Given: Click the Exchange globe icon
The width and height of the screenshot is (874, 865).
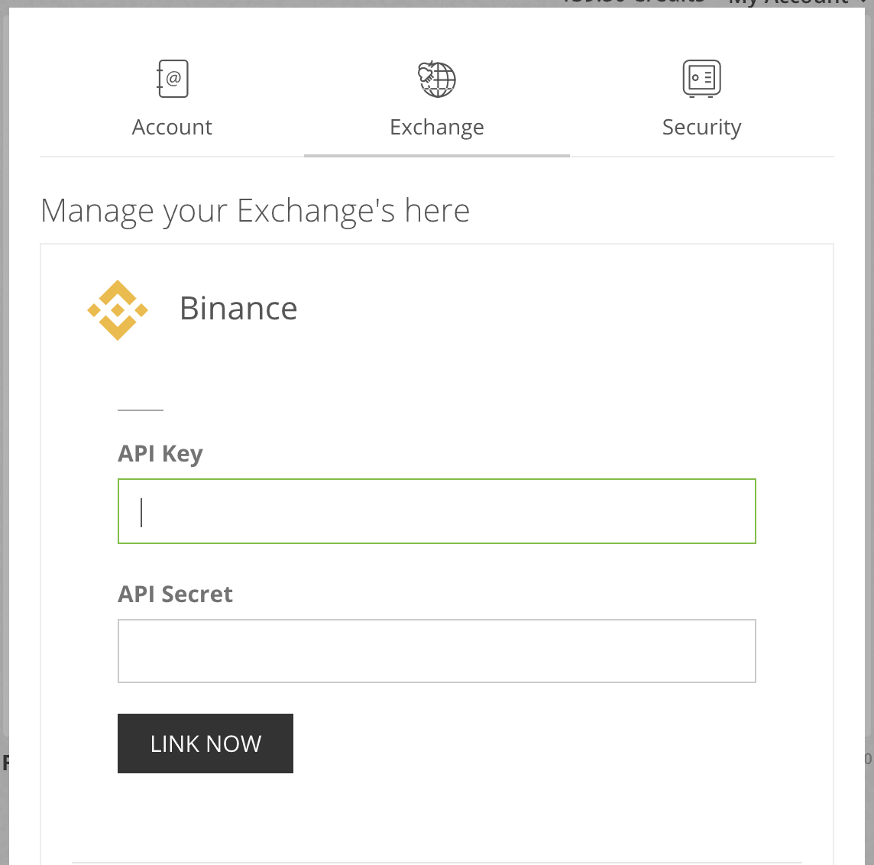Looking at the screenshot, I should (x=437, y=79).
